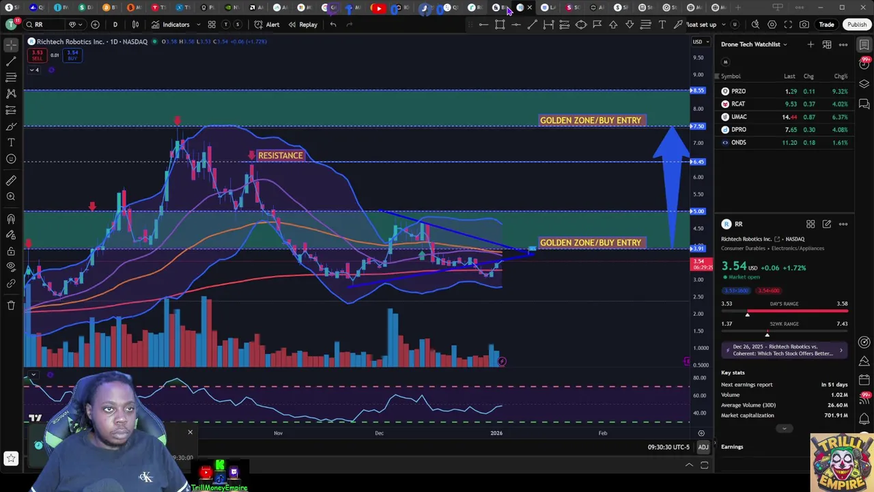Edit RR symbol note icon
The height and width of the screenshot is (492, 874).
(x=827, y=224)
